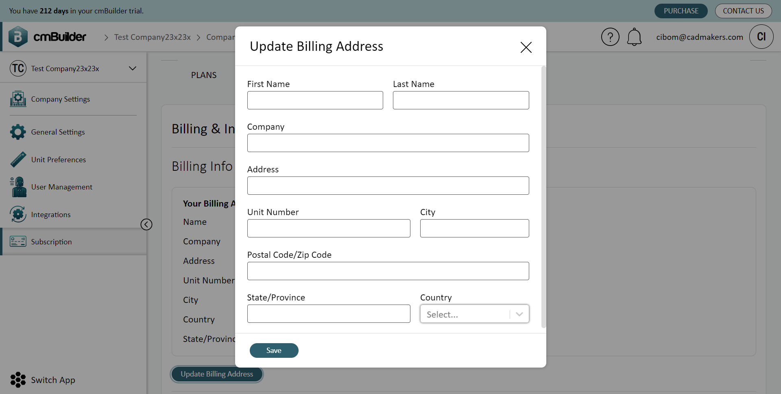Click the Switch App icon
Screen dimensions: 781x394
18,380
